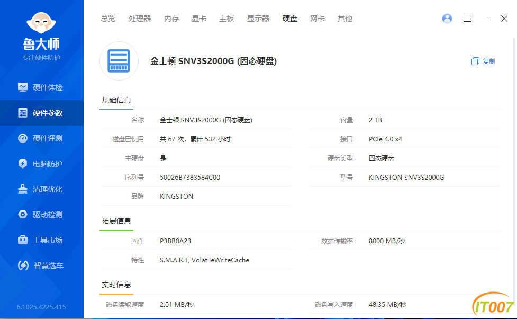The image size is (517, 319).
Task: Open 智慧选车 section
Action: point(42,265)
